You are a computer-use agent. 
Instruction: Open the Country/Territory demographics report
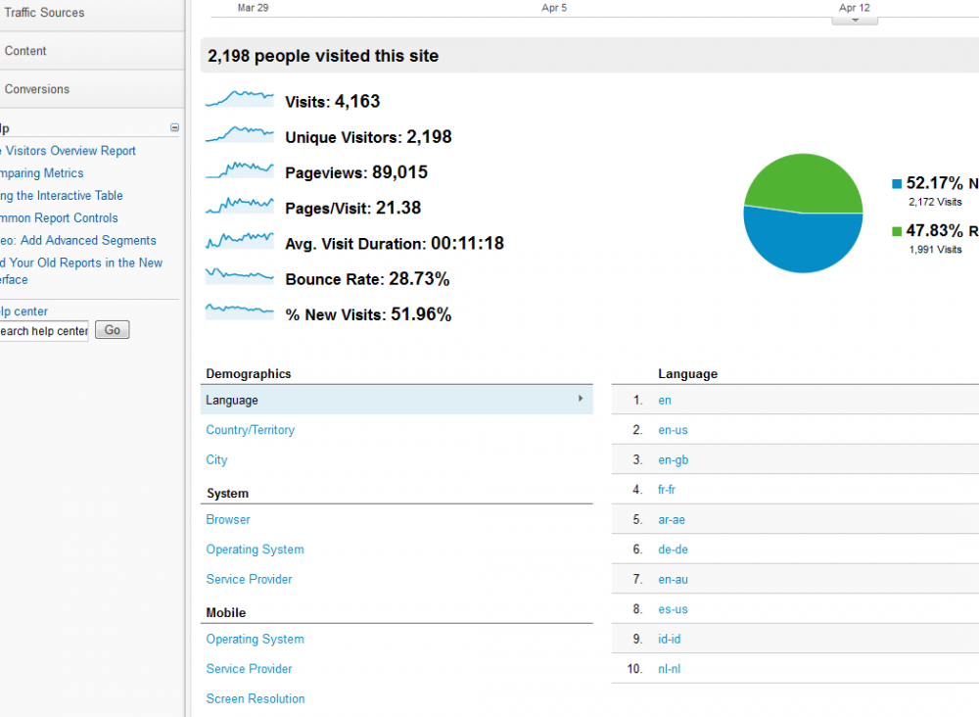(x=250, y=430)
